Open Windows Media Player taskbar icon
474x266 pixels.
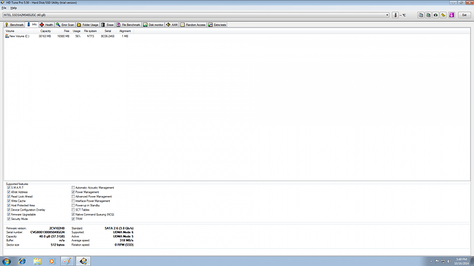click(x=52, y=261)
